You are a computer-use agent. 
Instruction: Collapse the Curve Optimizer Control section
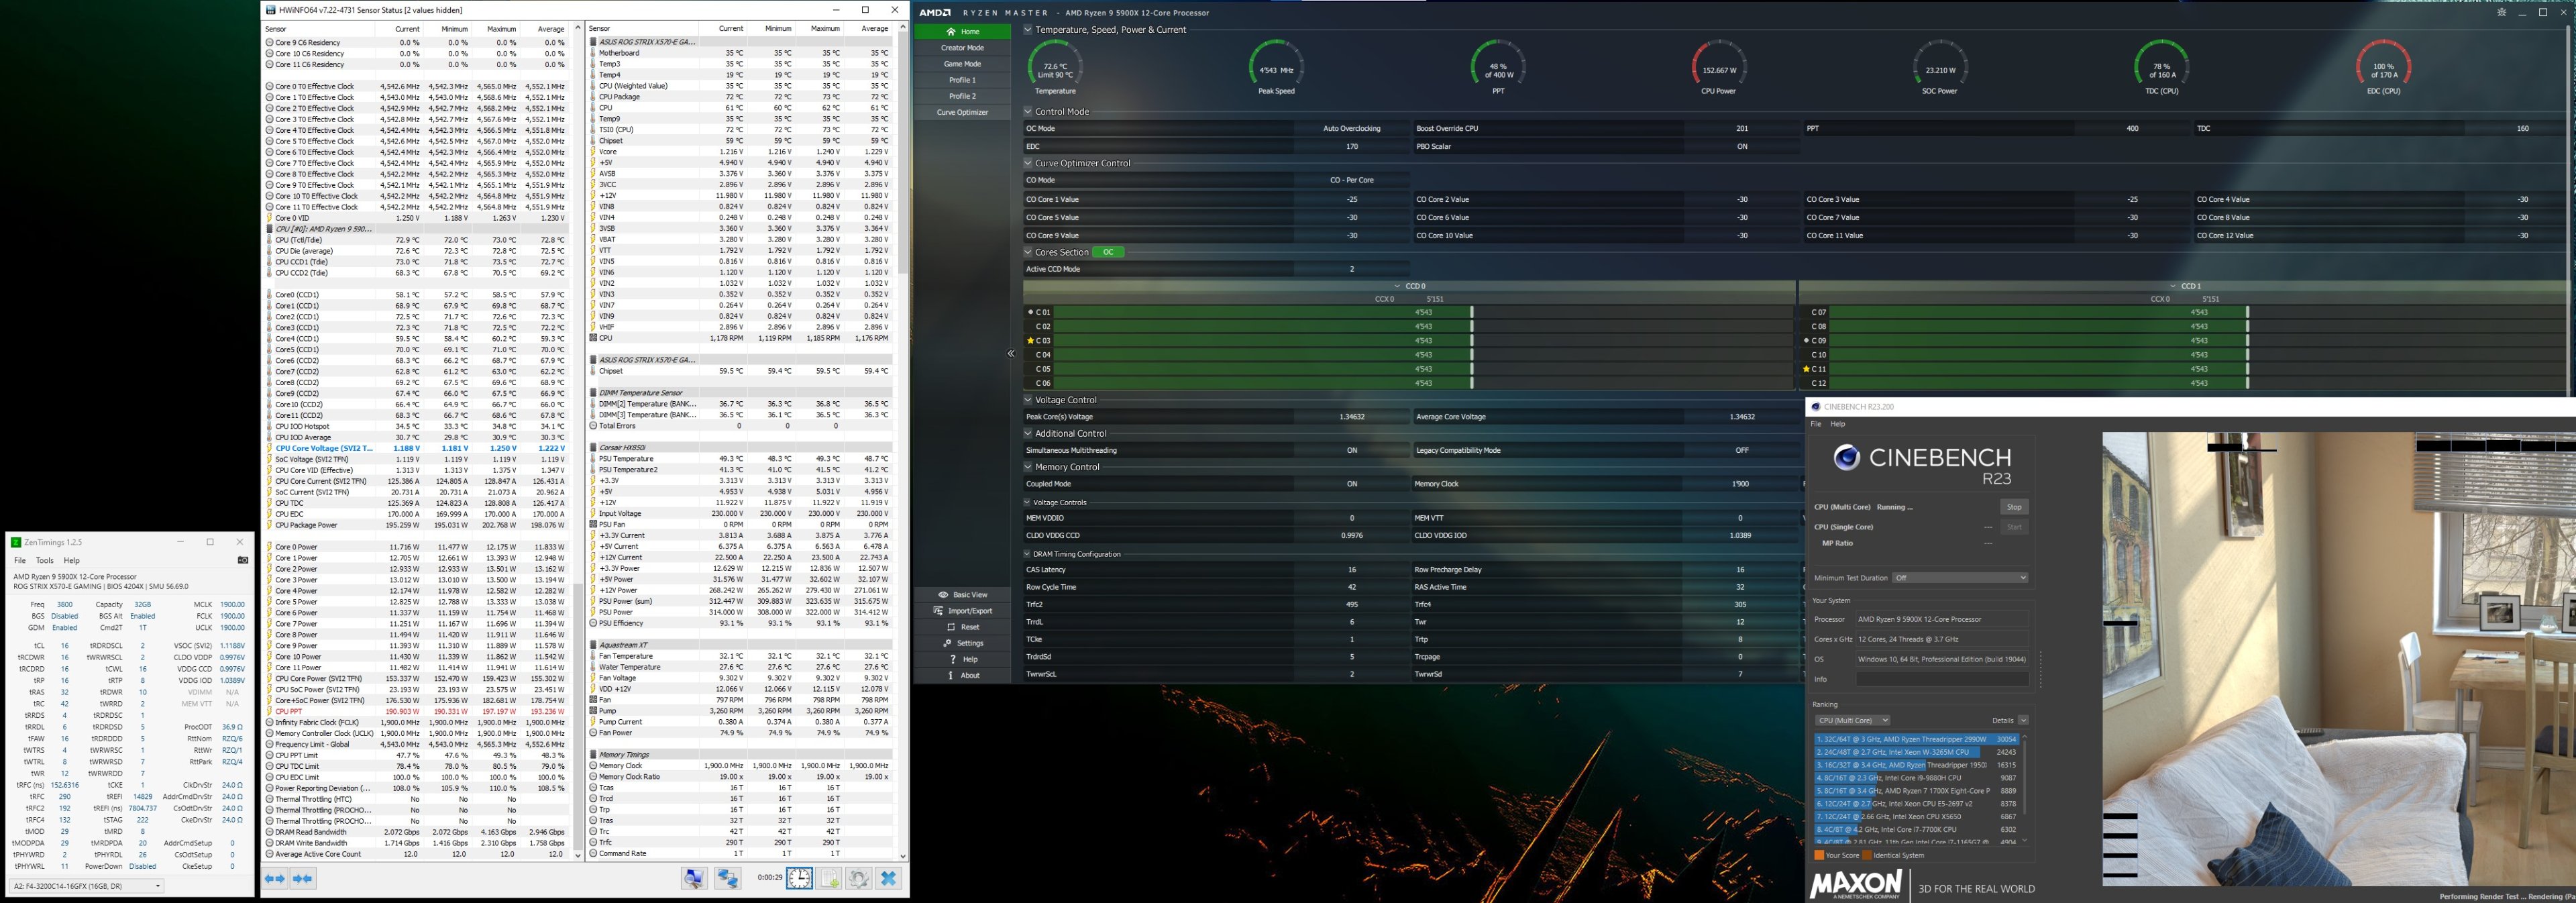point(1028,163)
